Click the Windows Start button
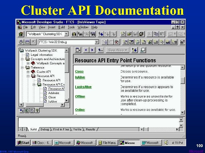 (23, 143)
